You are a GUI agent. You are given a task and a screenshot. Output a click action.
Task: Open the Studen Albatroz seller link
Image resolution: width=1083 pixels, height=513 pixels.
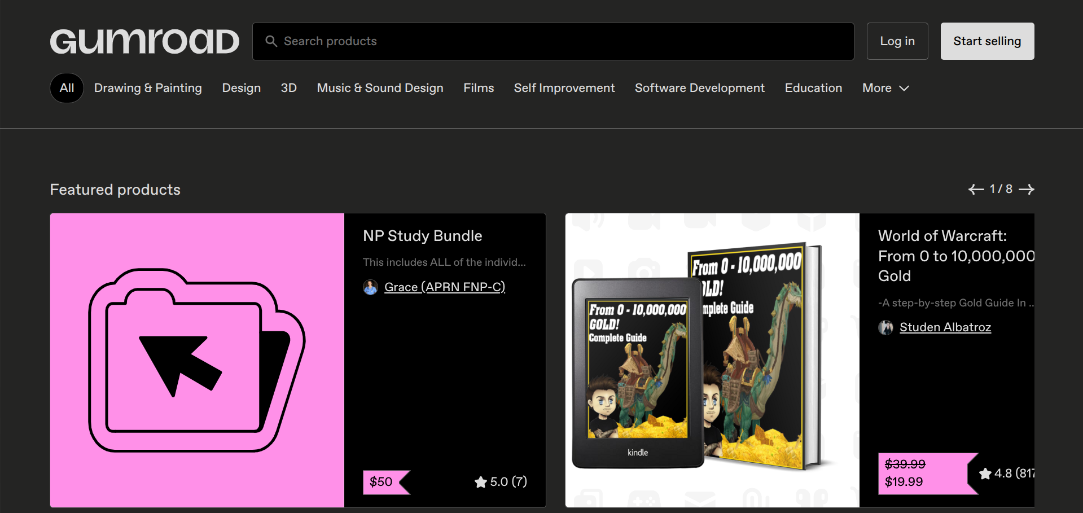945,327
